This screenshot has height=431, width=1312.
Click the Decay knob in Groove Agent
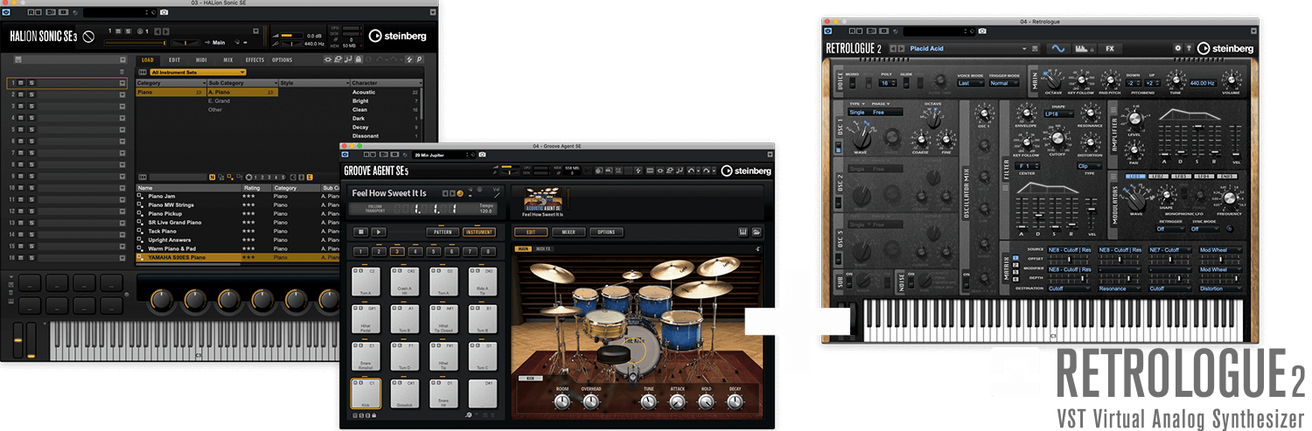pyautogui.click(x=735, y=402)
